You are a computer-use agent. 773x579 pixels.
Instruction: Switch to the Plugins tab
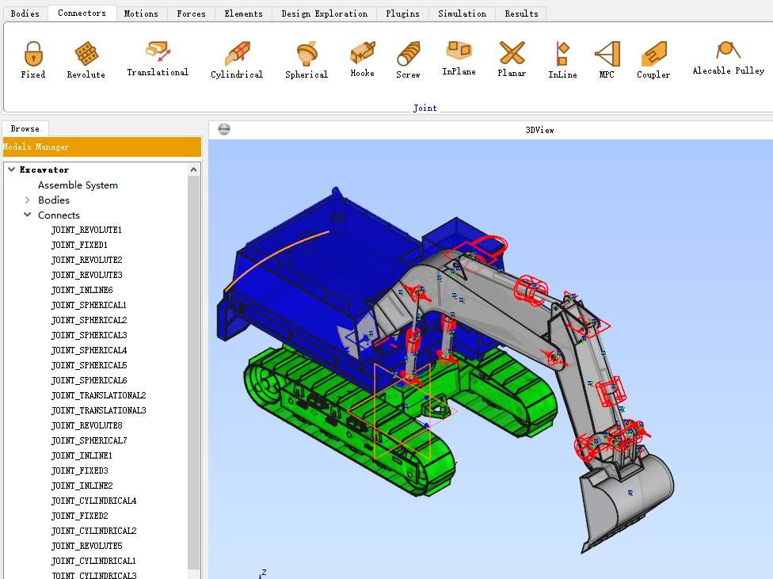(403, 13)
